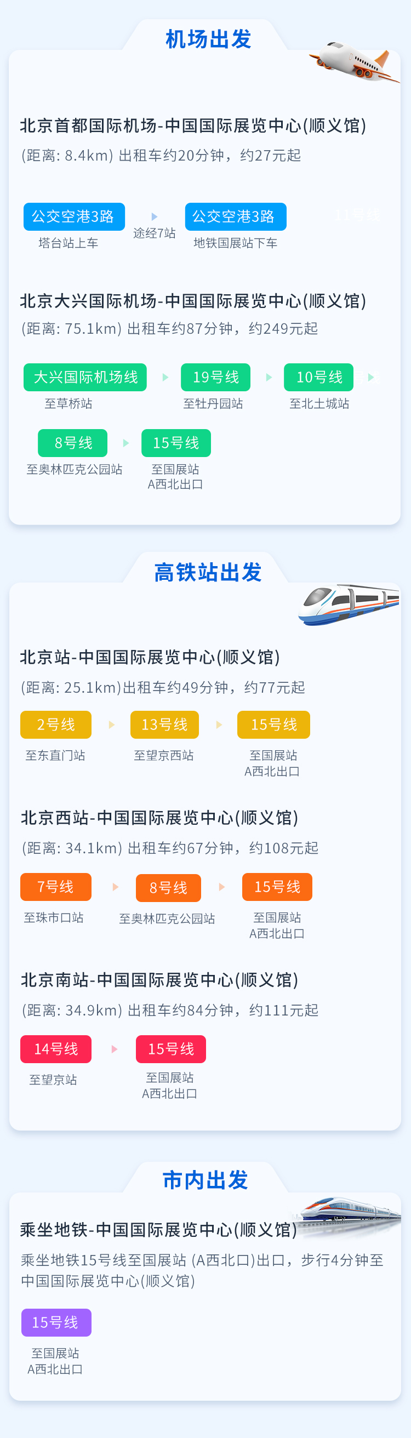Select the 机场出发 tab header
This screenshot has height=1438, width=411.
click(208, 39)
